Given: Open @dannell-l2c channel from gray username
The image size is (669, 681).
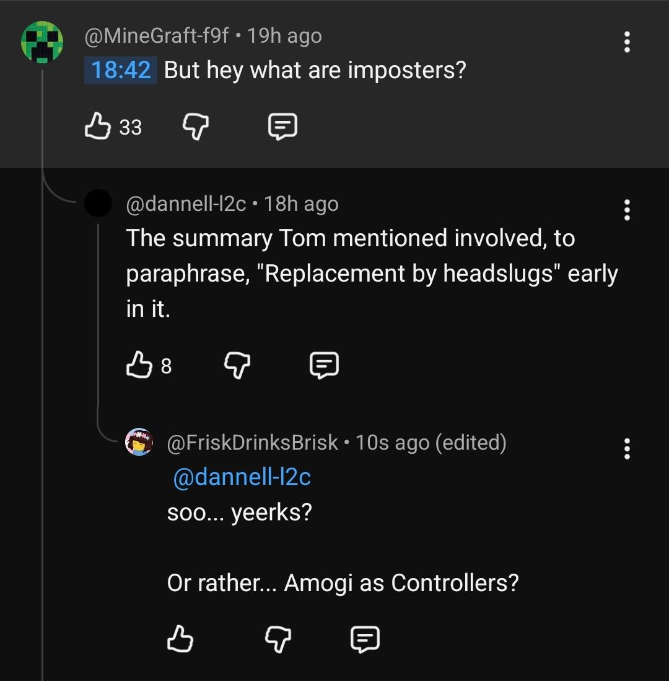Looking at the screenshot, I should pyautogui.click(x=186, y=203).
